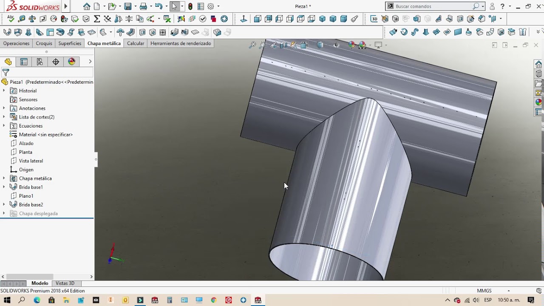Switch to the Superficies tab
Image resolution: width=544 pixels, height=306 pixels.
click(70, 43)
